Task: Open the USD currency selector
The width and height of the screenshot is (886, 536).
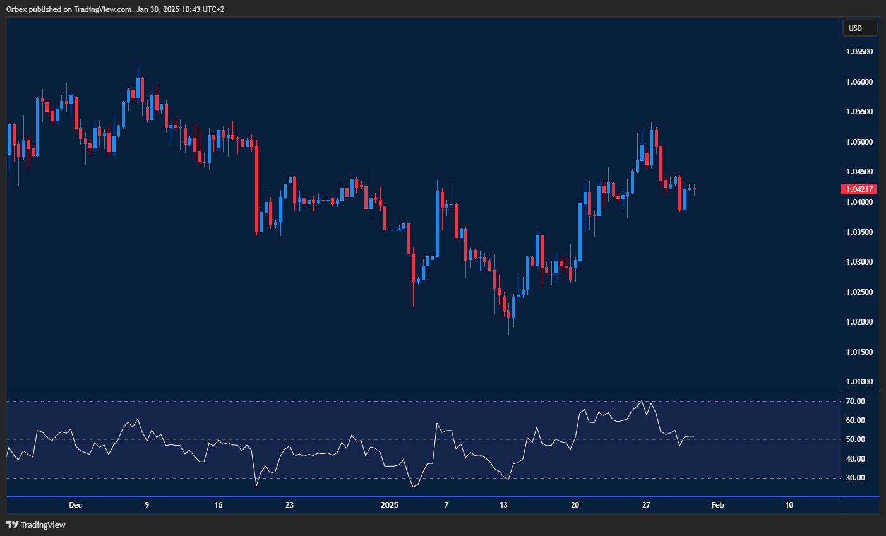Action: tap(859, 27)
